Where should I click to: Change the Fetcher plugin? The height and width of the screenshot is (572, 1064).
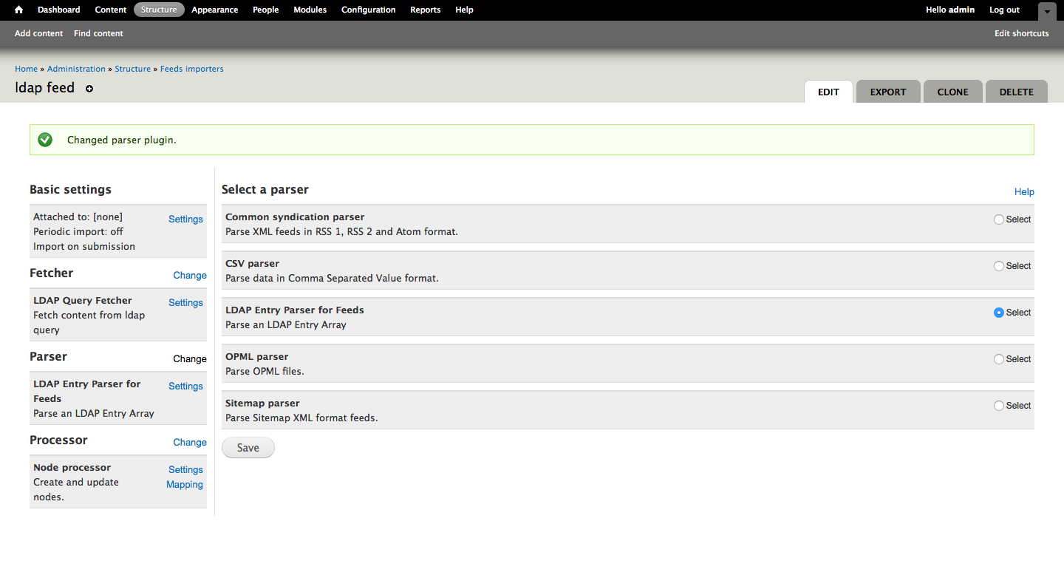[x=190, y=276]
